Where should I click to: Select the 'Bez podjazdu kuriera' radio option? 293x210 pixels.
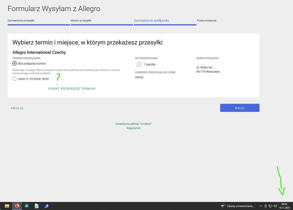point(15,64)
